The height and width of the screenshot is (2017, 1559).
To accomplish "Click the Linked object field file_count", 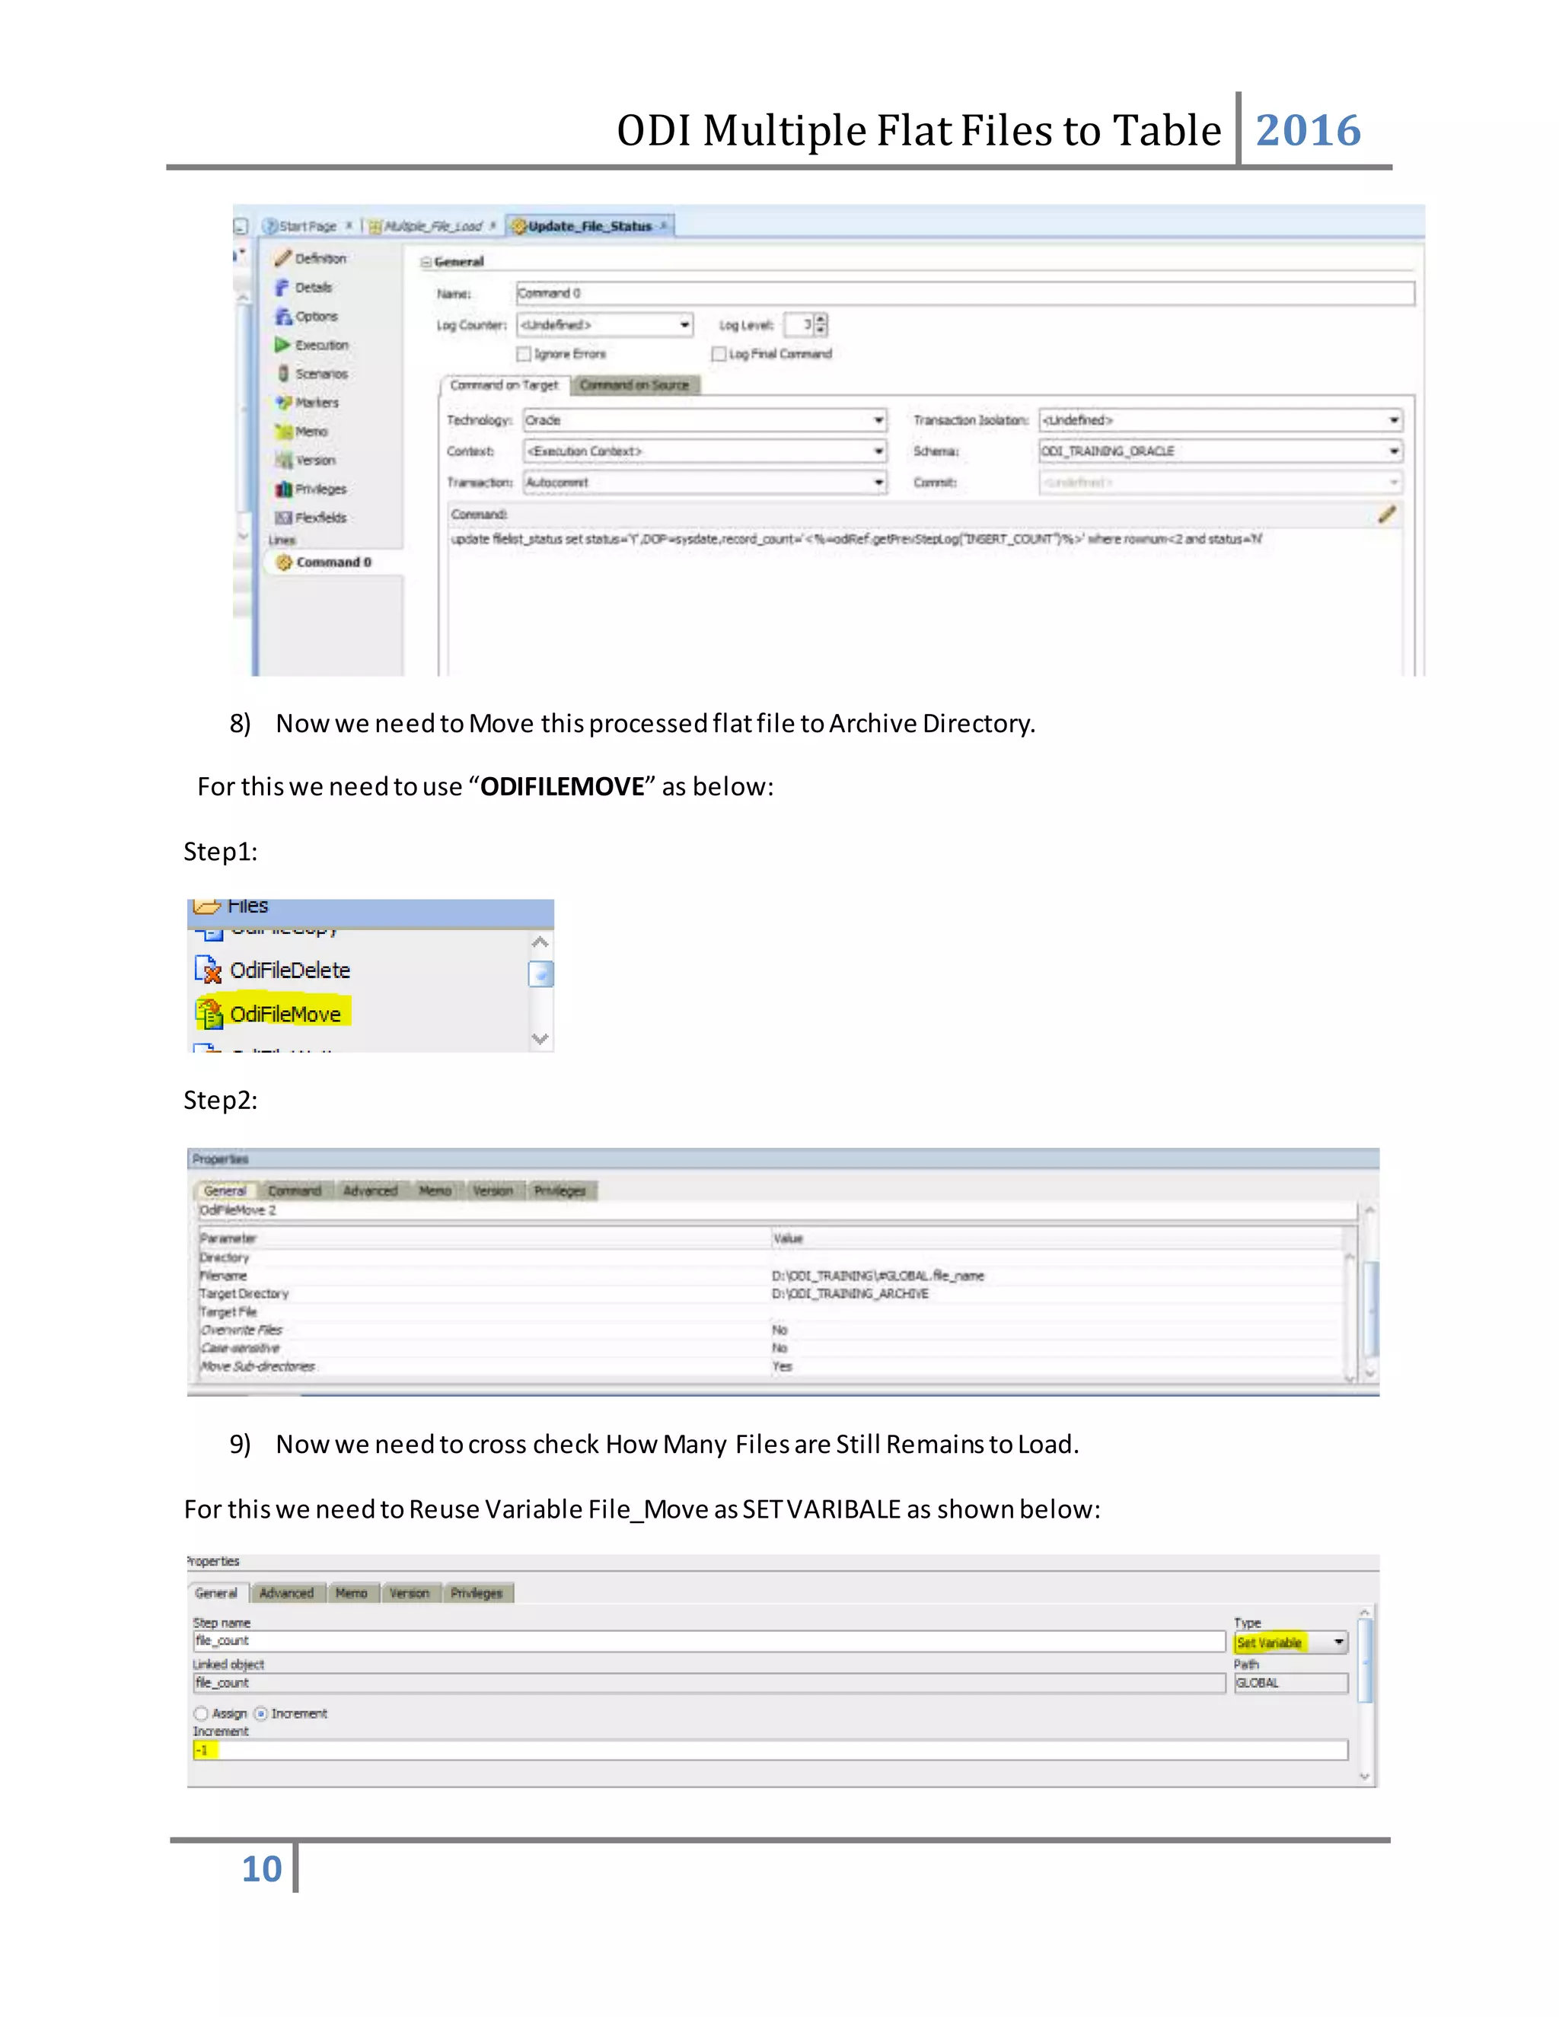I will point(709,1683).
